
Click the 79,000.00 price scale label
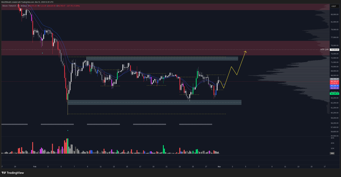pyautogui.click(x=334, y=29)
